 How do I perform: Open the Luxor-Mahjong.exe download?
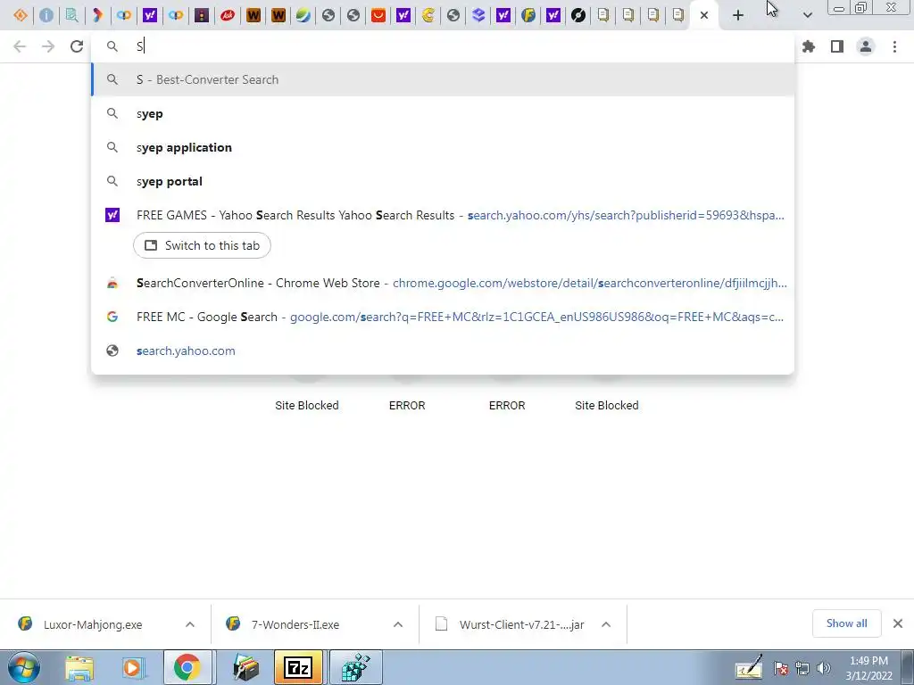pos(93,624)
